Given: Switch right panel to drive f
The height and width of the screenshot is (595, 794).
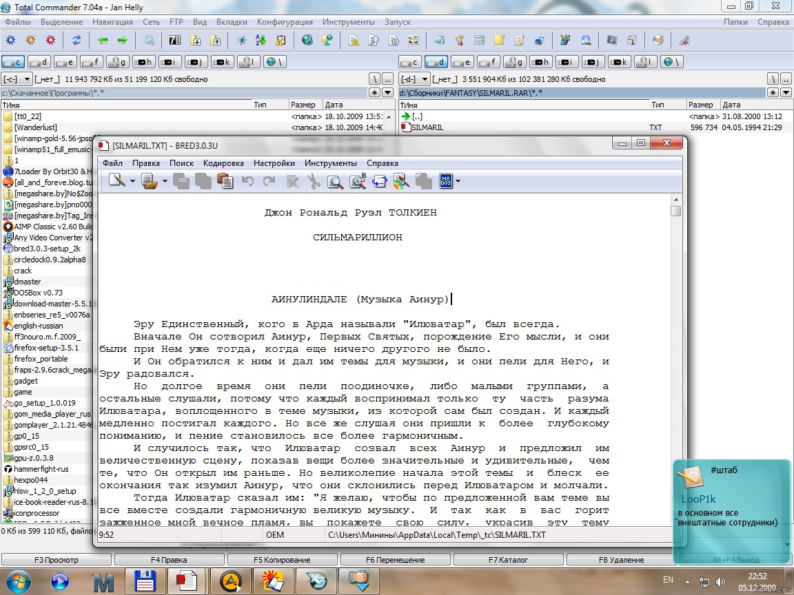Looking at the screenshot, I should 489,62.
